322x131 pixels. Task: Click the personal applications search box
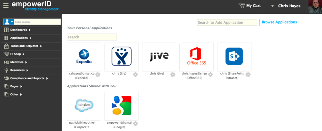(92, 37)
